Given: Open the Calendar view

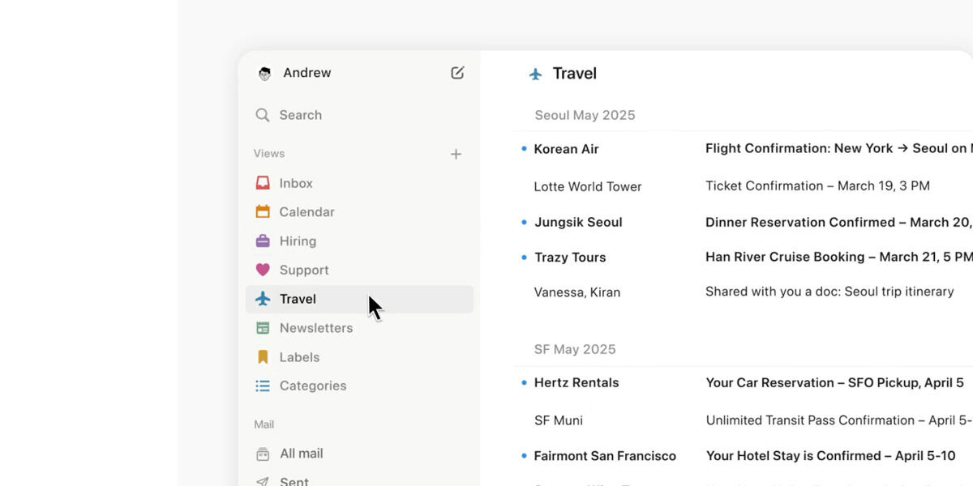Looking at the screenshot, I should point(359,211).
